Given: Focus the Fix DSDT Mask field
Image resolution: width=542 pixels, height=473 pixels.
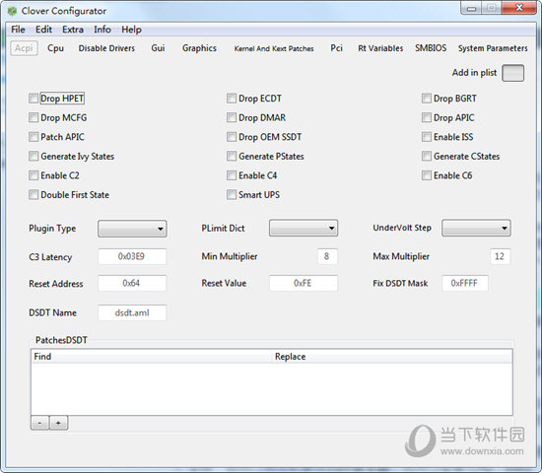Looking at the screenshot, I should pyautogui.click(x=465, y=283).
